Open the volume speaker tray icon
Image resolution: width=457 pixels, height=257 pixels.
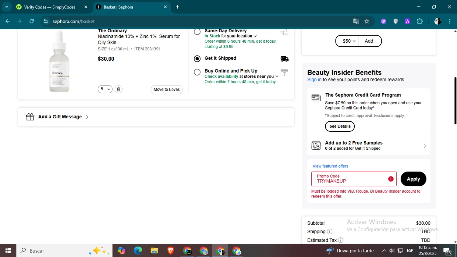[392, 251]
